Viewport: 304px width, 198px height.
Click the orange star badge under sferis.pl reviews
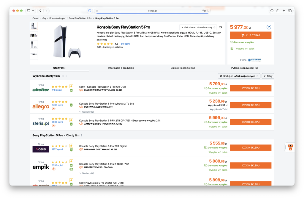pos(54,125)
